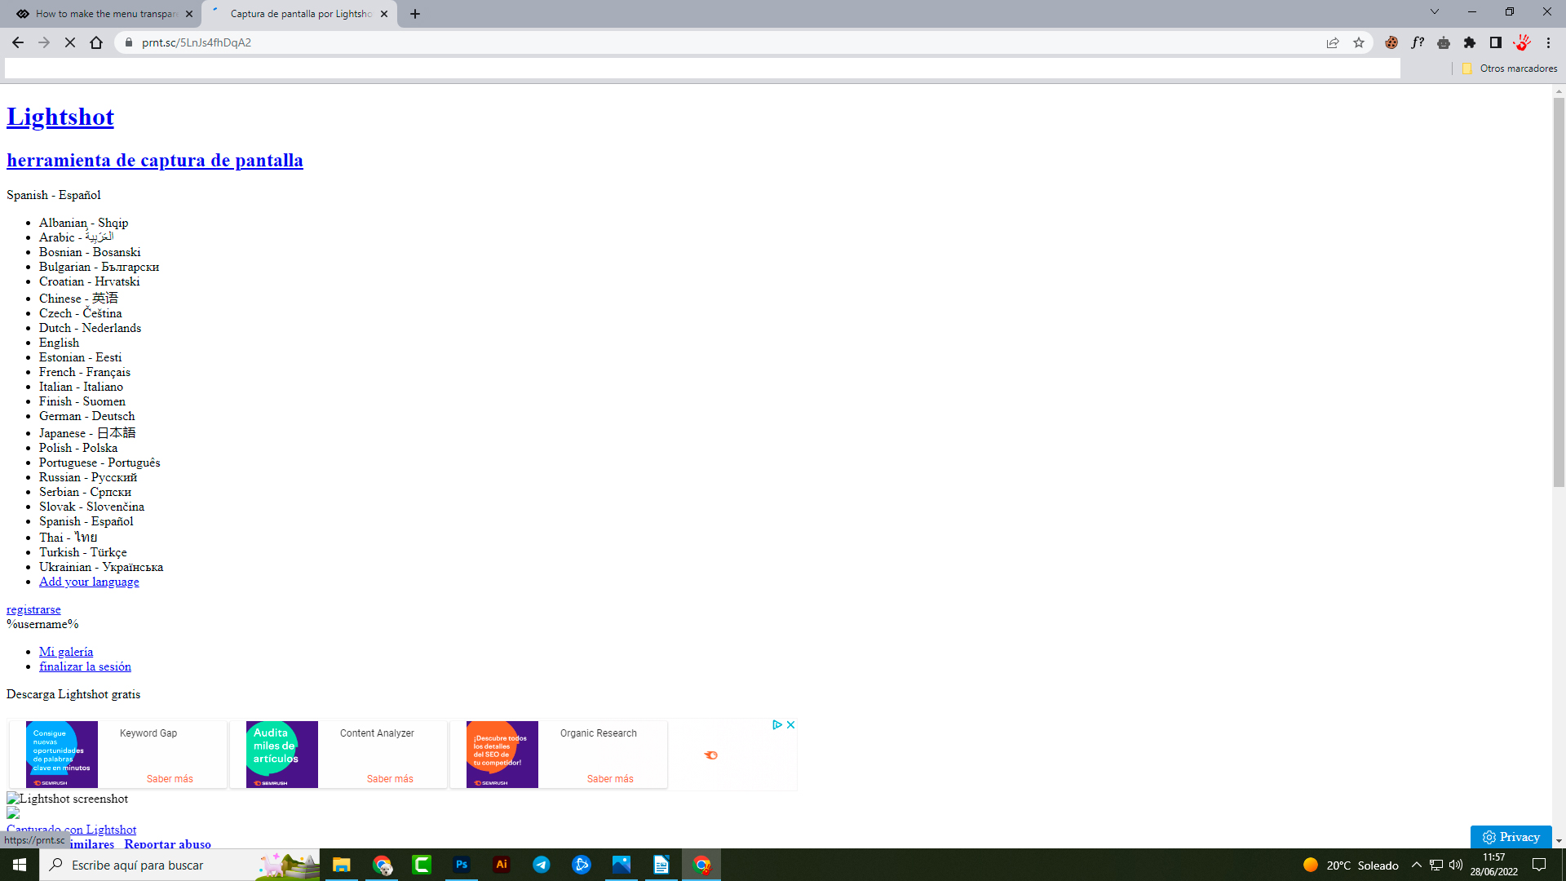Open Photoshop from the taskbar

462,865
